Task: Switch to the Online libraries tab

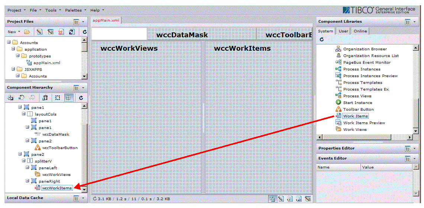Action: coord(360,31)
